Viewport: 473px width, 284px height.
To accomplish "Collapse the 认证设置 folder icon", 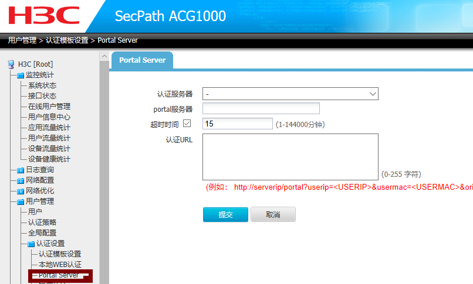I will (31, 244).
